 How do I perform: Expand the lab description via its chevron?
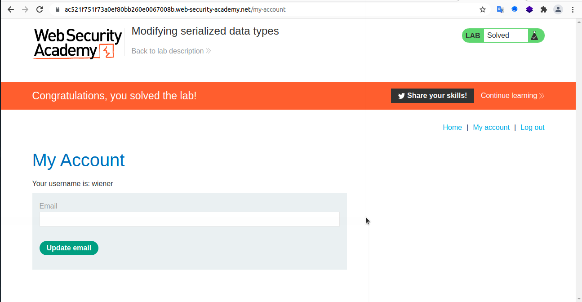point(207,51)
